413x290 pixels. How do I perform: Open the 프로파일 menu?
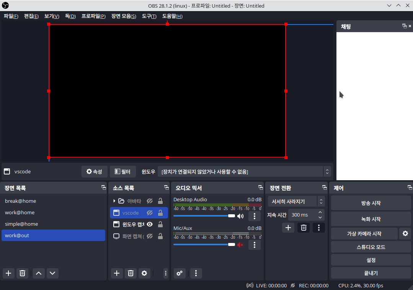click(x=93, y=16)
